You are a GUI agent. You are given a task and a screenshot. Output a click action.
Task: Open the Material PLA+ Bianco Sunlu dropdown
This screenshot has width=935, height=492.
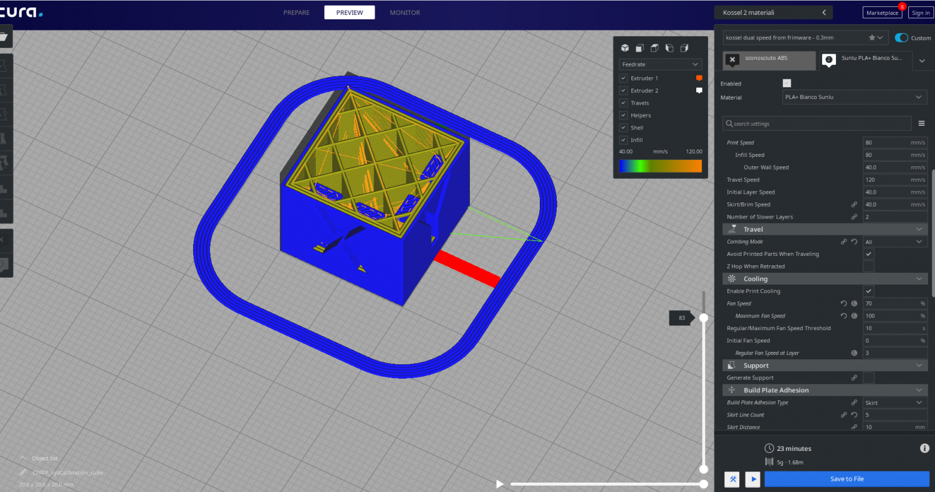pyautogui.click(x=854, y=97)
